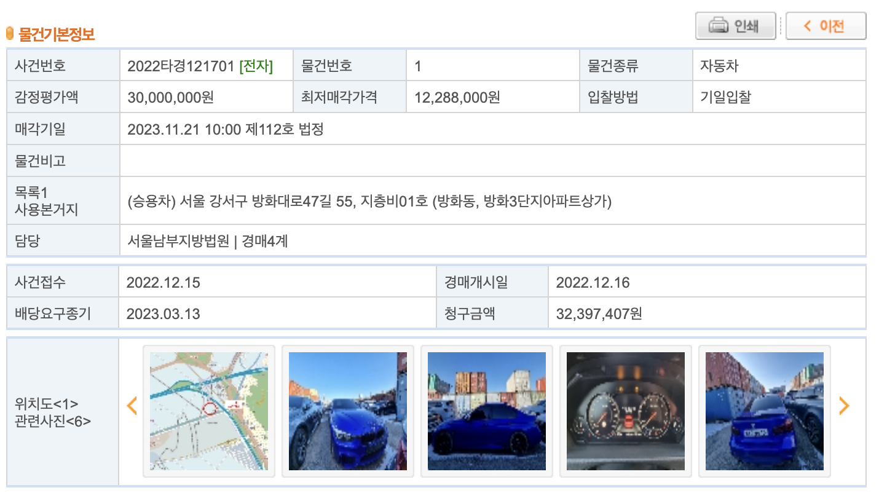This screenshot has width=879, height=493.
Task: Click the 사건번호 header cell
Action: point(63,65)
